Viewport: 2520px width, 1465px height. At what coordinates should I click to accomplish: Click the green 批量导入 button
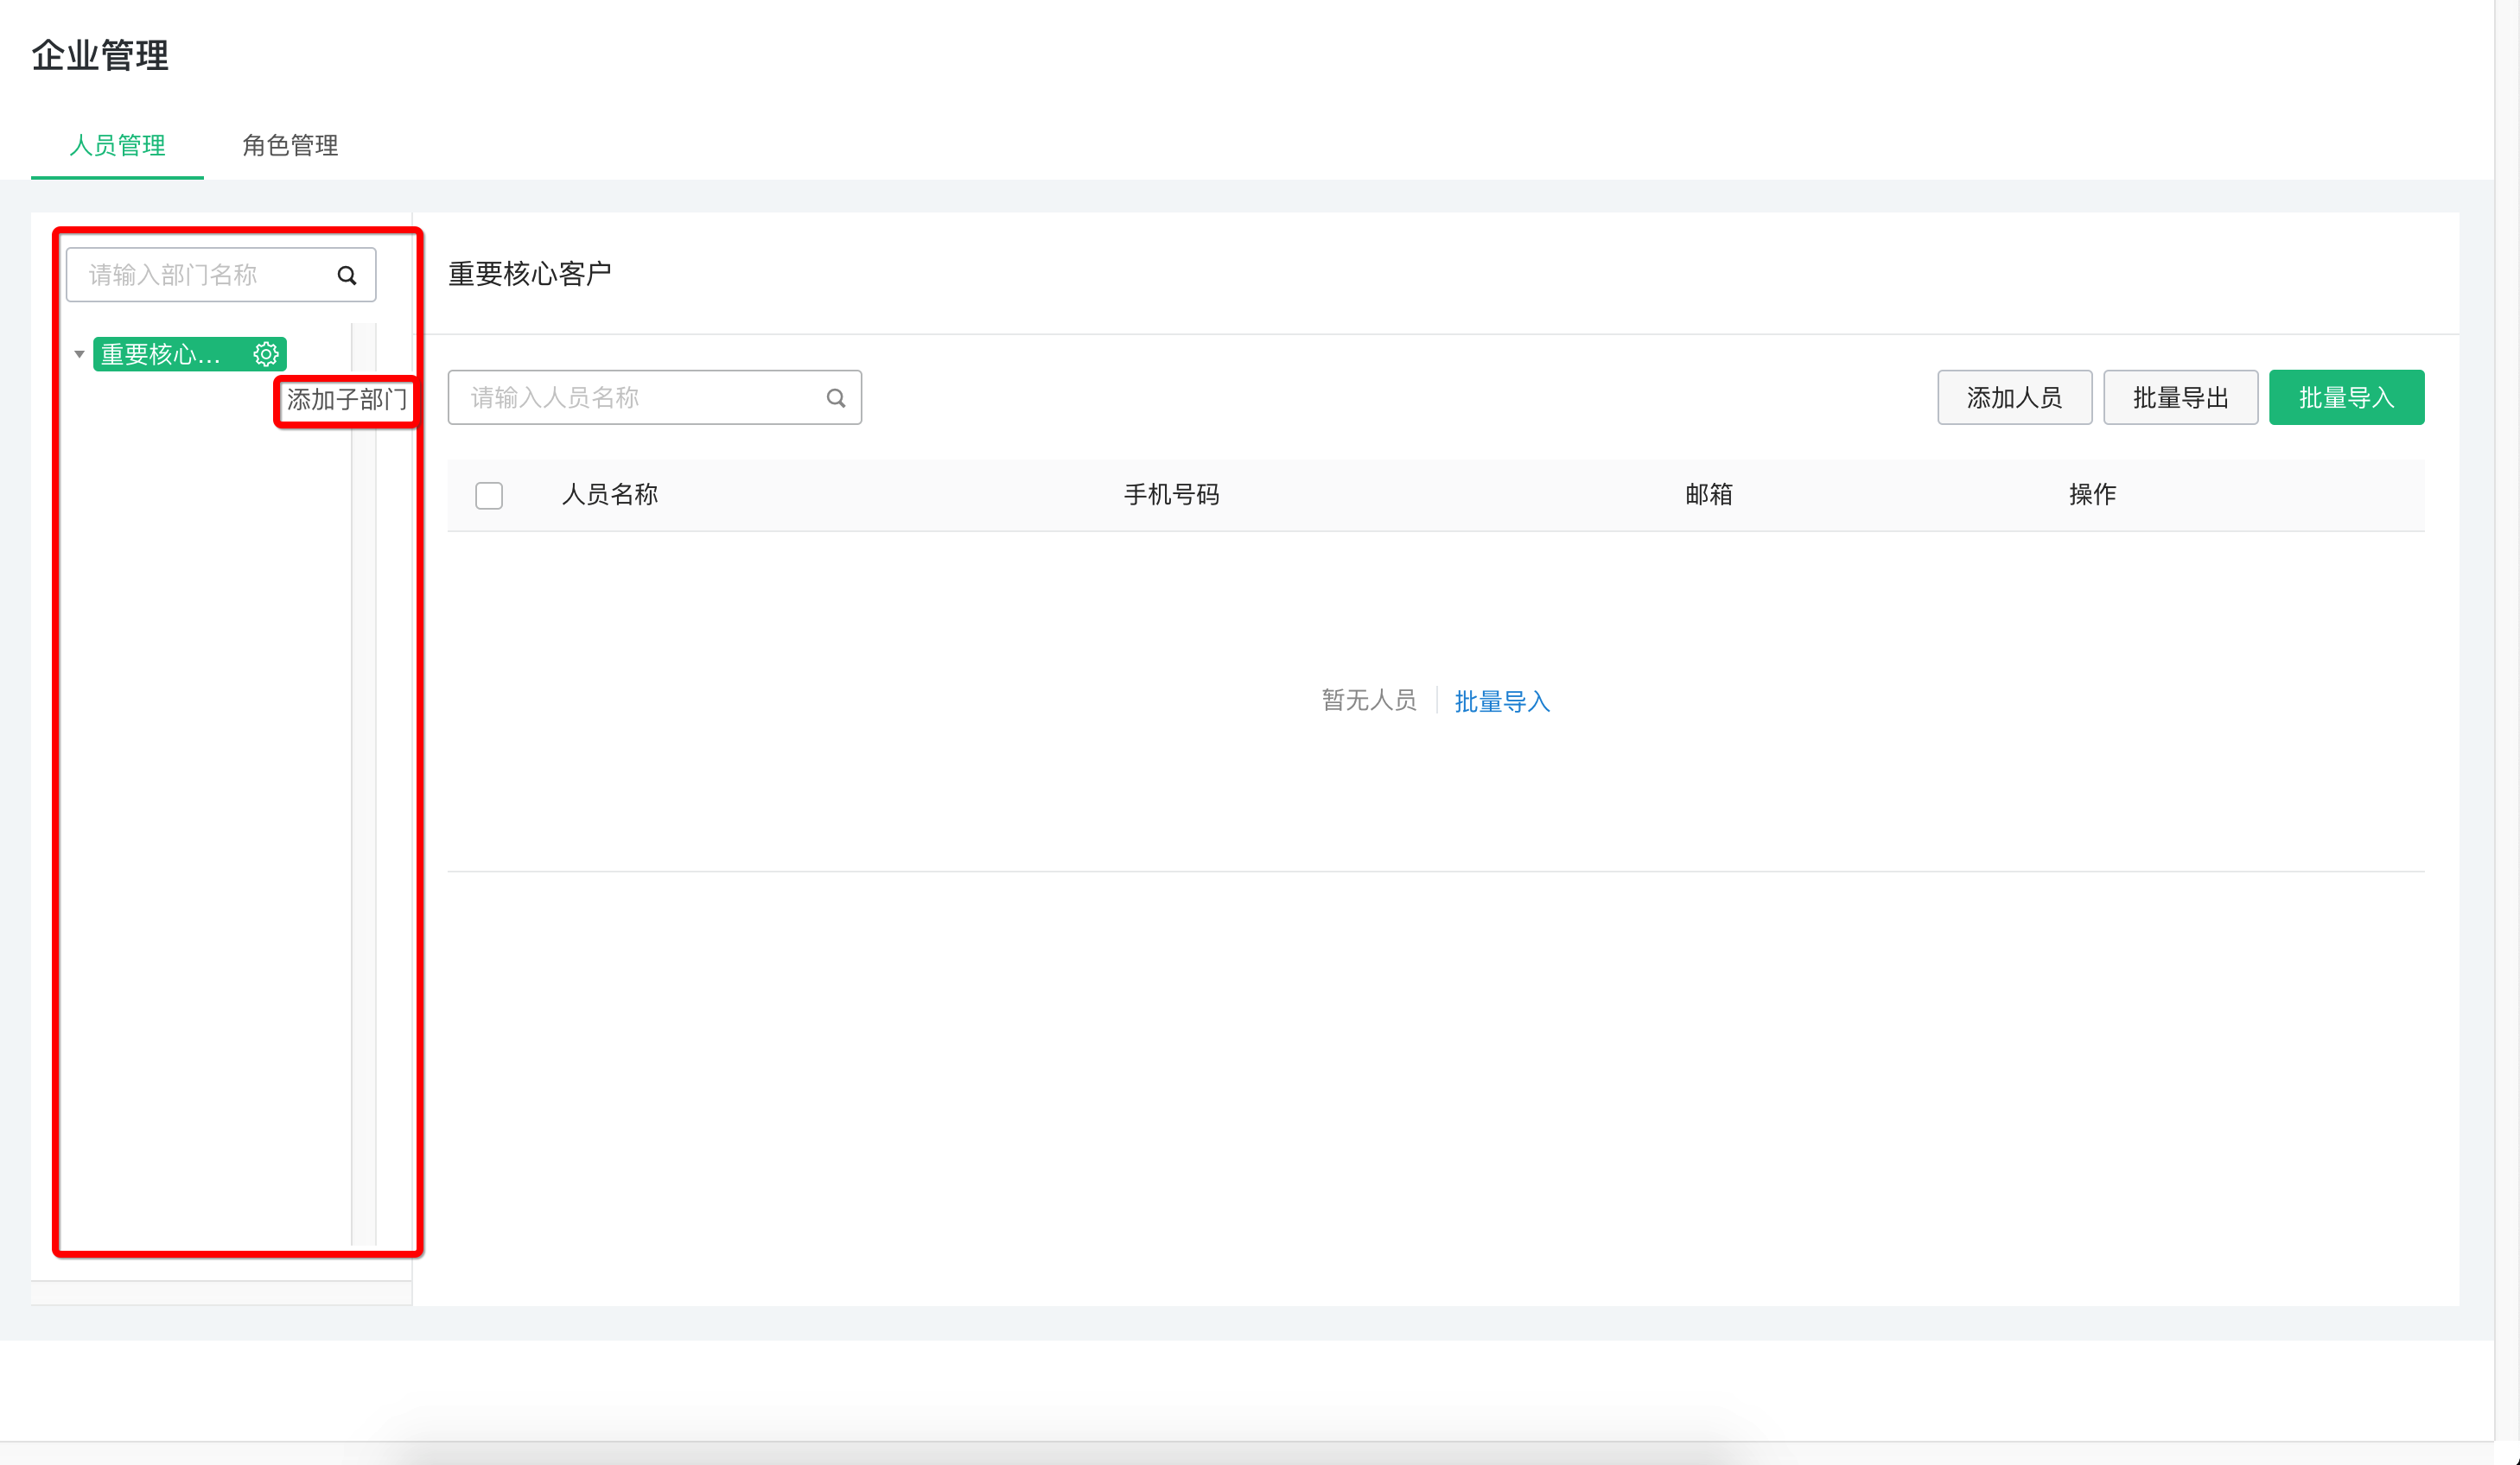pos(2346,397)
